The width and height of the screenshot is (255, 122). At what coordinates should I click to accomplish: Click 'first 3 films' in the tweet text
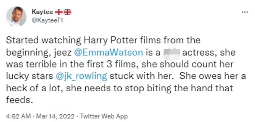click(114, 65)
